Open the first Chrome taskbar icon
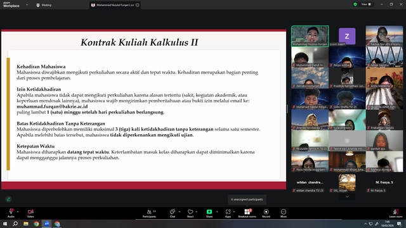 [36, 224]
